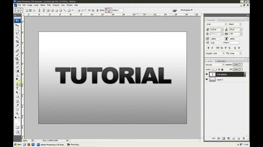Toggle Underline in Character panel
263x147 pixels.
[x=235, y=48]
